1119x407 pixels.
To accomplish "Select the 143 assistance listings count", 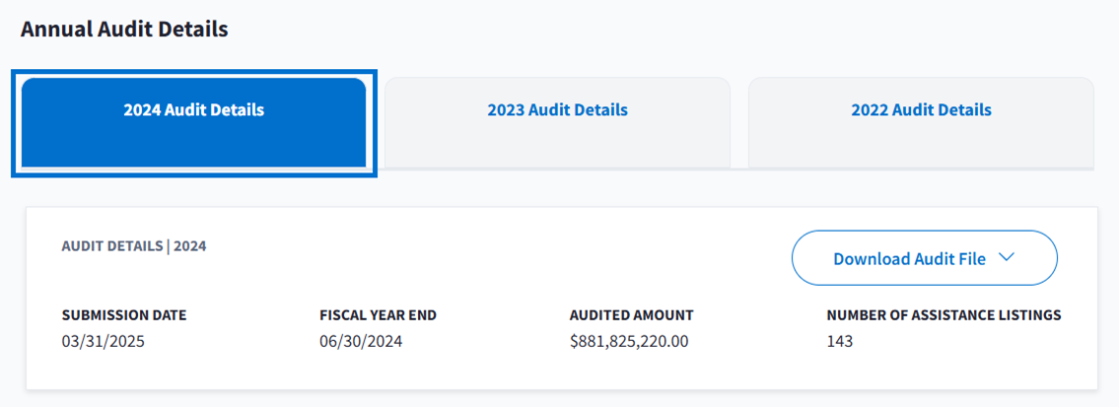I will point(840,342).
